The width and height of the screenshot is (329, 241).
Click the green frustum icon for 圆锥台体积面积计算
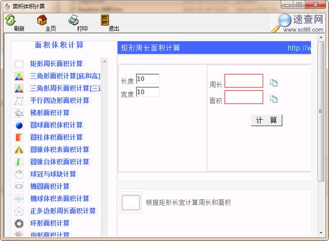coord(19,162)
